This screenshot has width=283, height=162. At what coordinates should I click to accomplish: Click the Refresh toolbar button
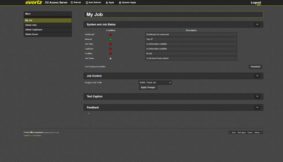[x=76, y=3]
